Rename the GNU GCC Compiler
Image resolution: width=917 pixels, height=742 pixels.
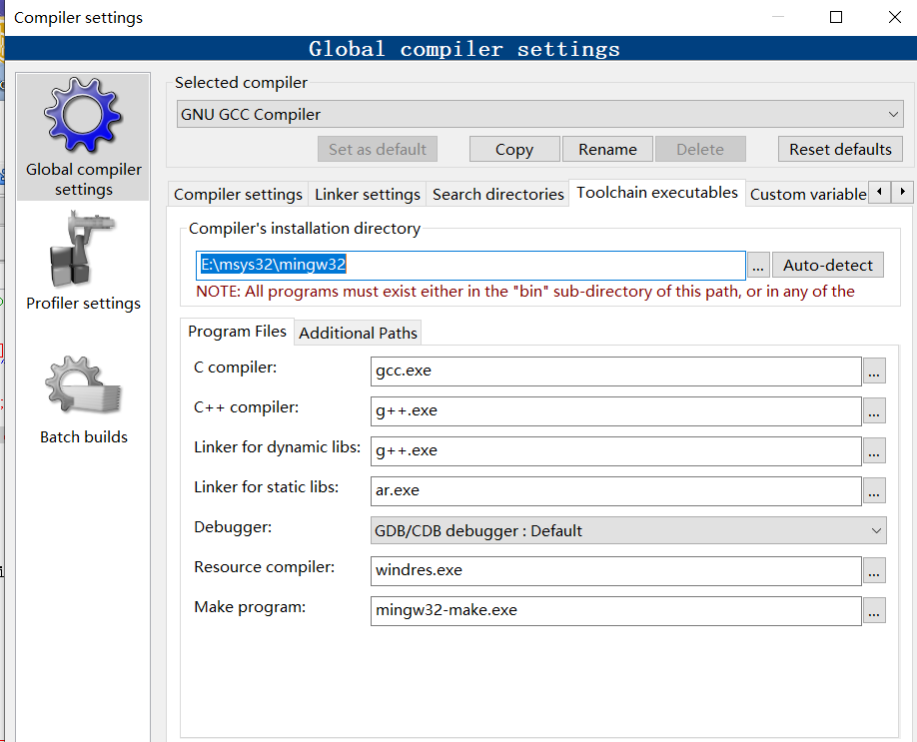point(607,149)
